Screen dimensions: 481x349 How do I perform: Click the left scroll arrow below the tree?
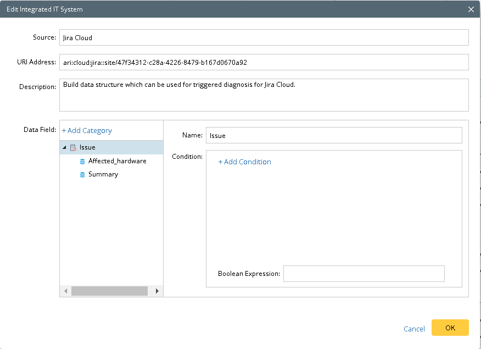pos(66,291)
